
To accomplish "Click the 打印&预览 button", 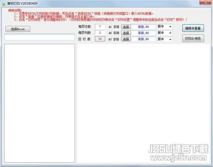I will tap(193, 38).
